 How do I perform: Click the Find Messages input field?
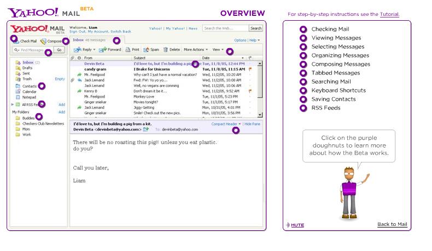tap(33, 50)
